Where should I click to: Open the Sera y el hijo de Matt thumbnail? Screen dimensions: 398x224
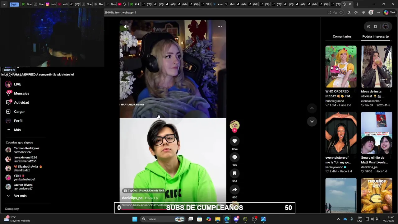pyautogui.click(x=377, y=133)
